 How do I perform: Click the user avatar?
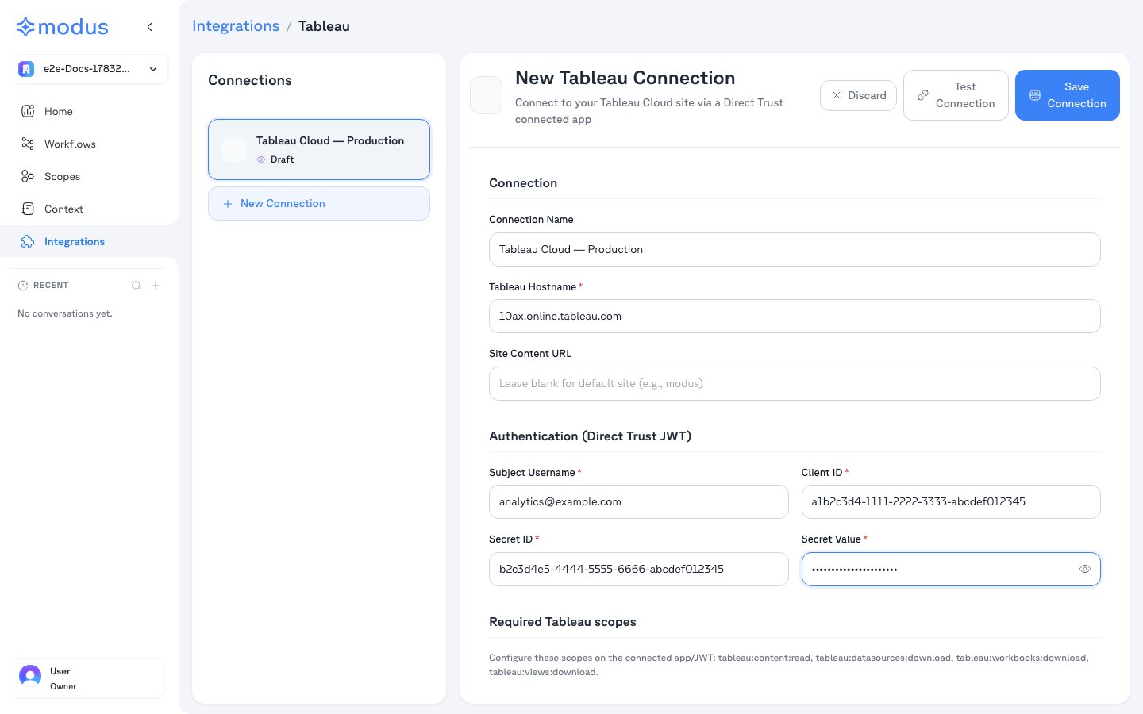click(30, 676)
